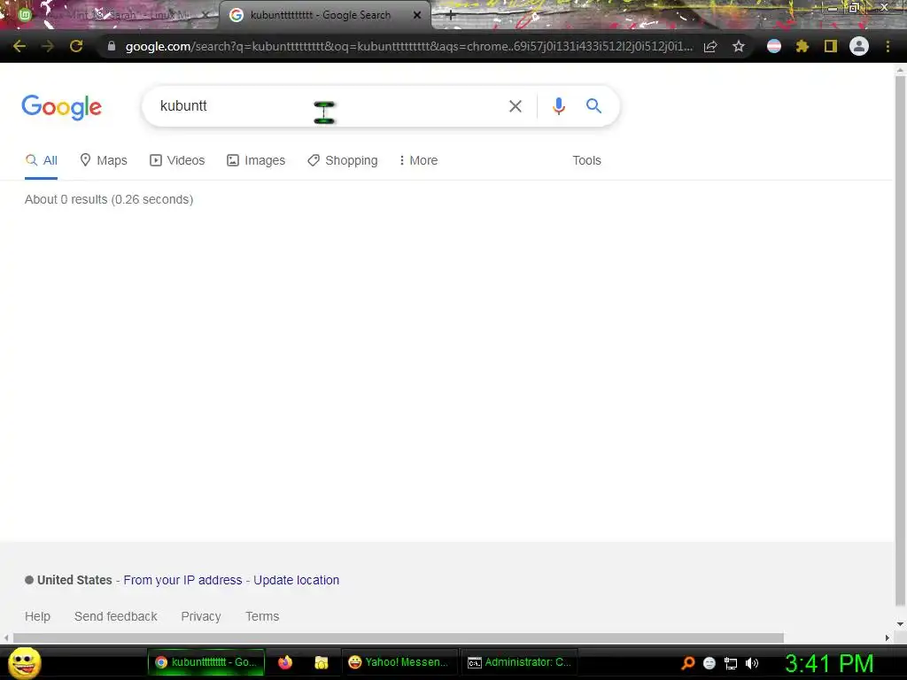
Task: Switch to the Images tab
Action: (256, 161)
